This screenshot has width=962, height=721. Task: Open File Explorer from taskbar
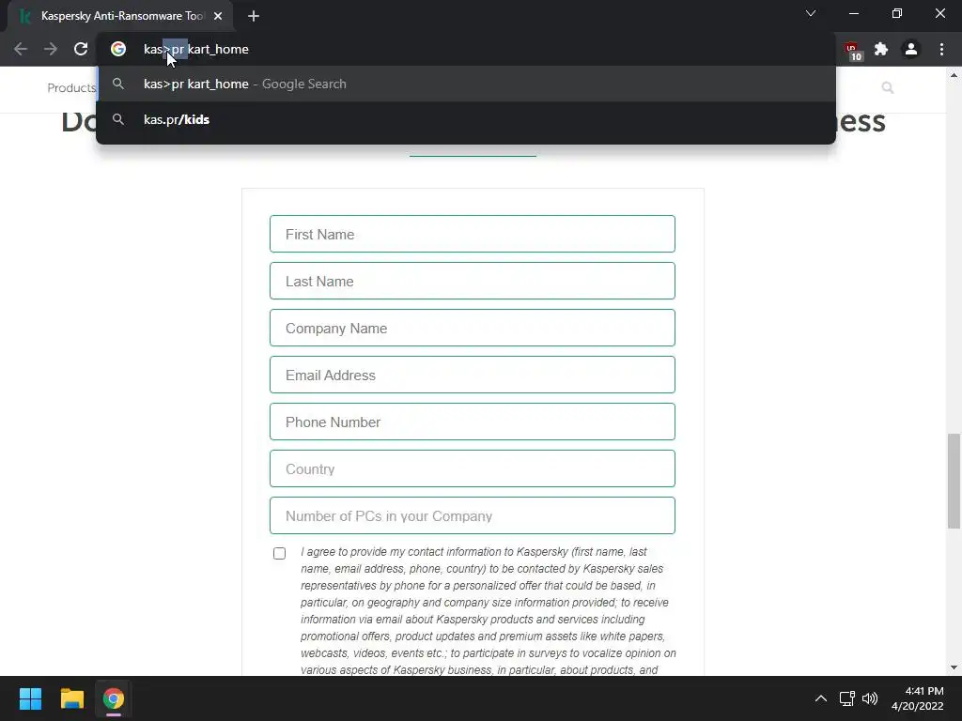point(71,698)
